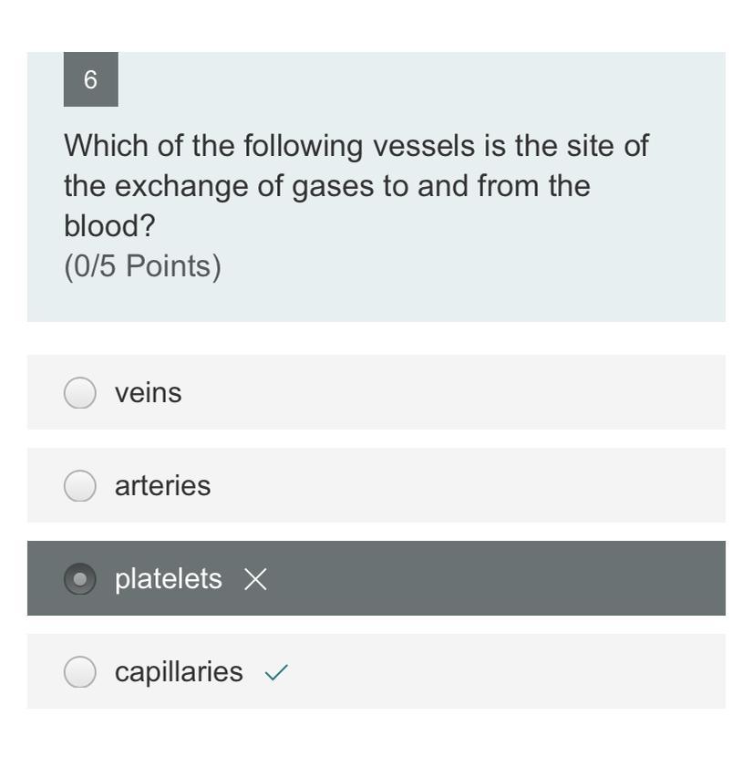Click the question number 6 badge

coord(90,80)
